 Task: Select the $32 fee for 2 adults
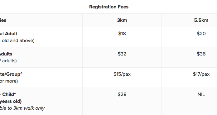[x=122, y=54]
